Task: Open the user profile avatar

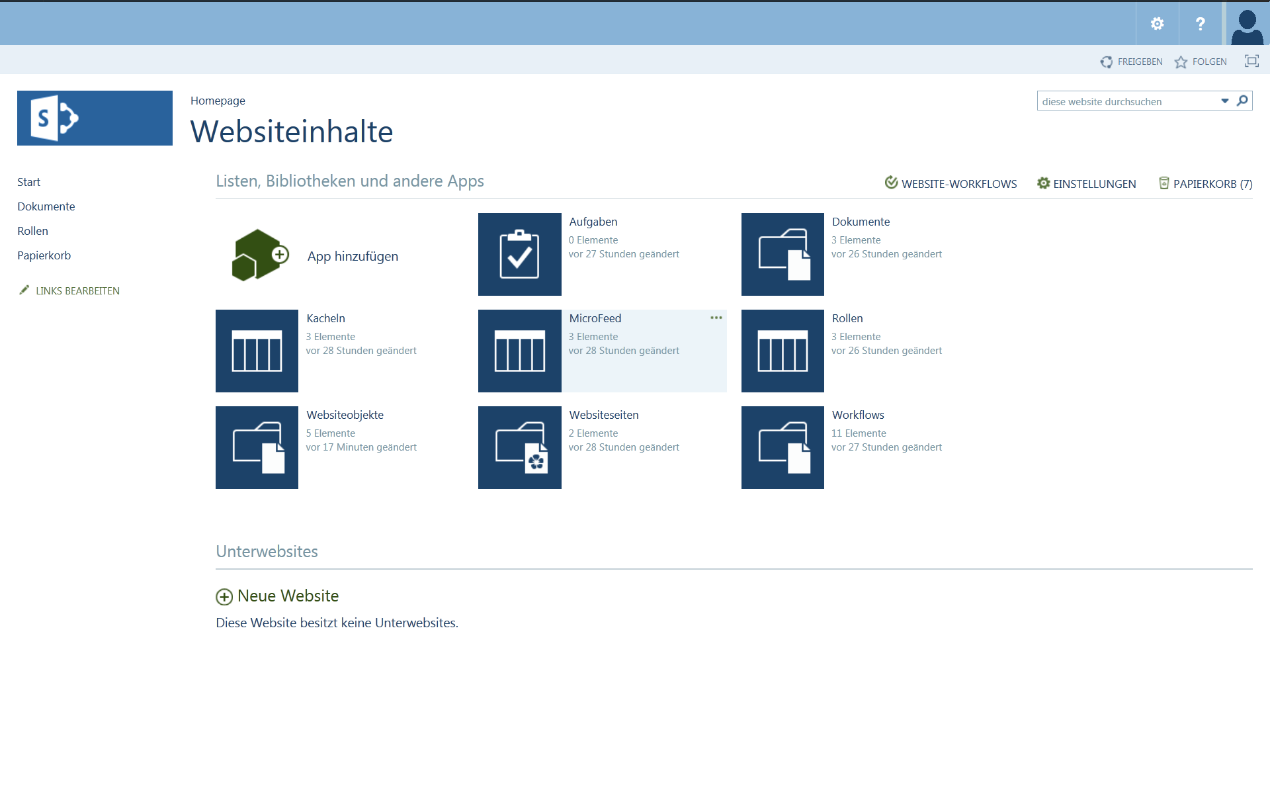Action: (1248, 24)
